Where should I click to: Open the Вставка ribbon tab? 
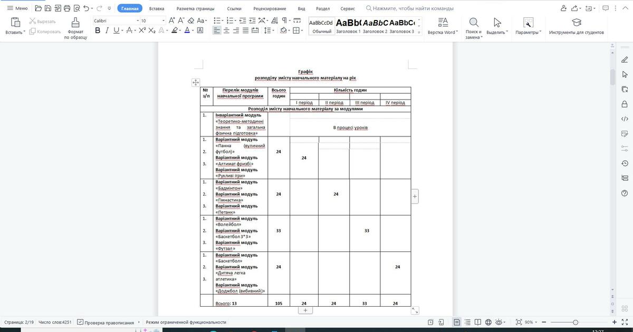pyautogui.click(x=157, y=9)
